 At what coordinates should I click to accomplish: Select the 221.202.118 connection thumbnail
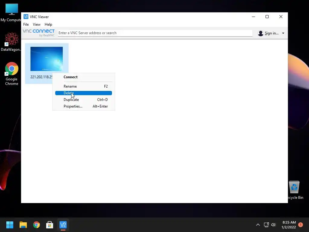coord(46,59)
